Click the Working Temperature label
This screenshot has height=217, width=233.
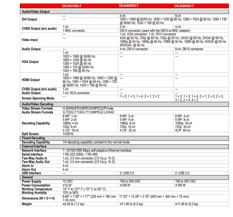(x=37, y=189)
